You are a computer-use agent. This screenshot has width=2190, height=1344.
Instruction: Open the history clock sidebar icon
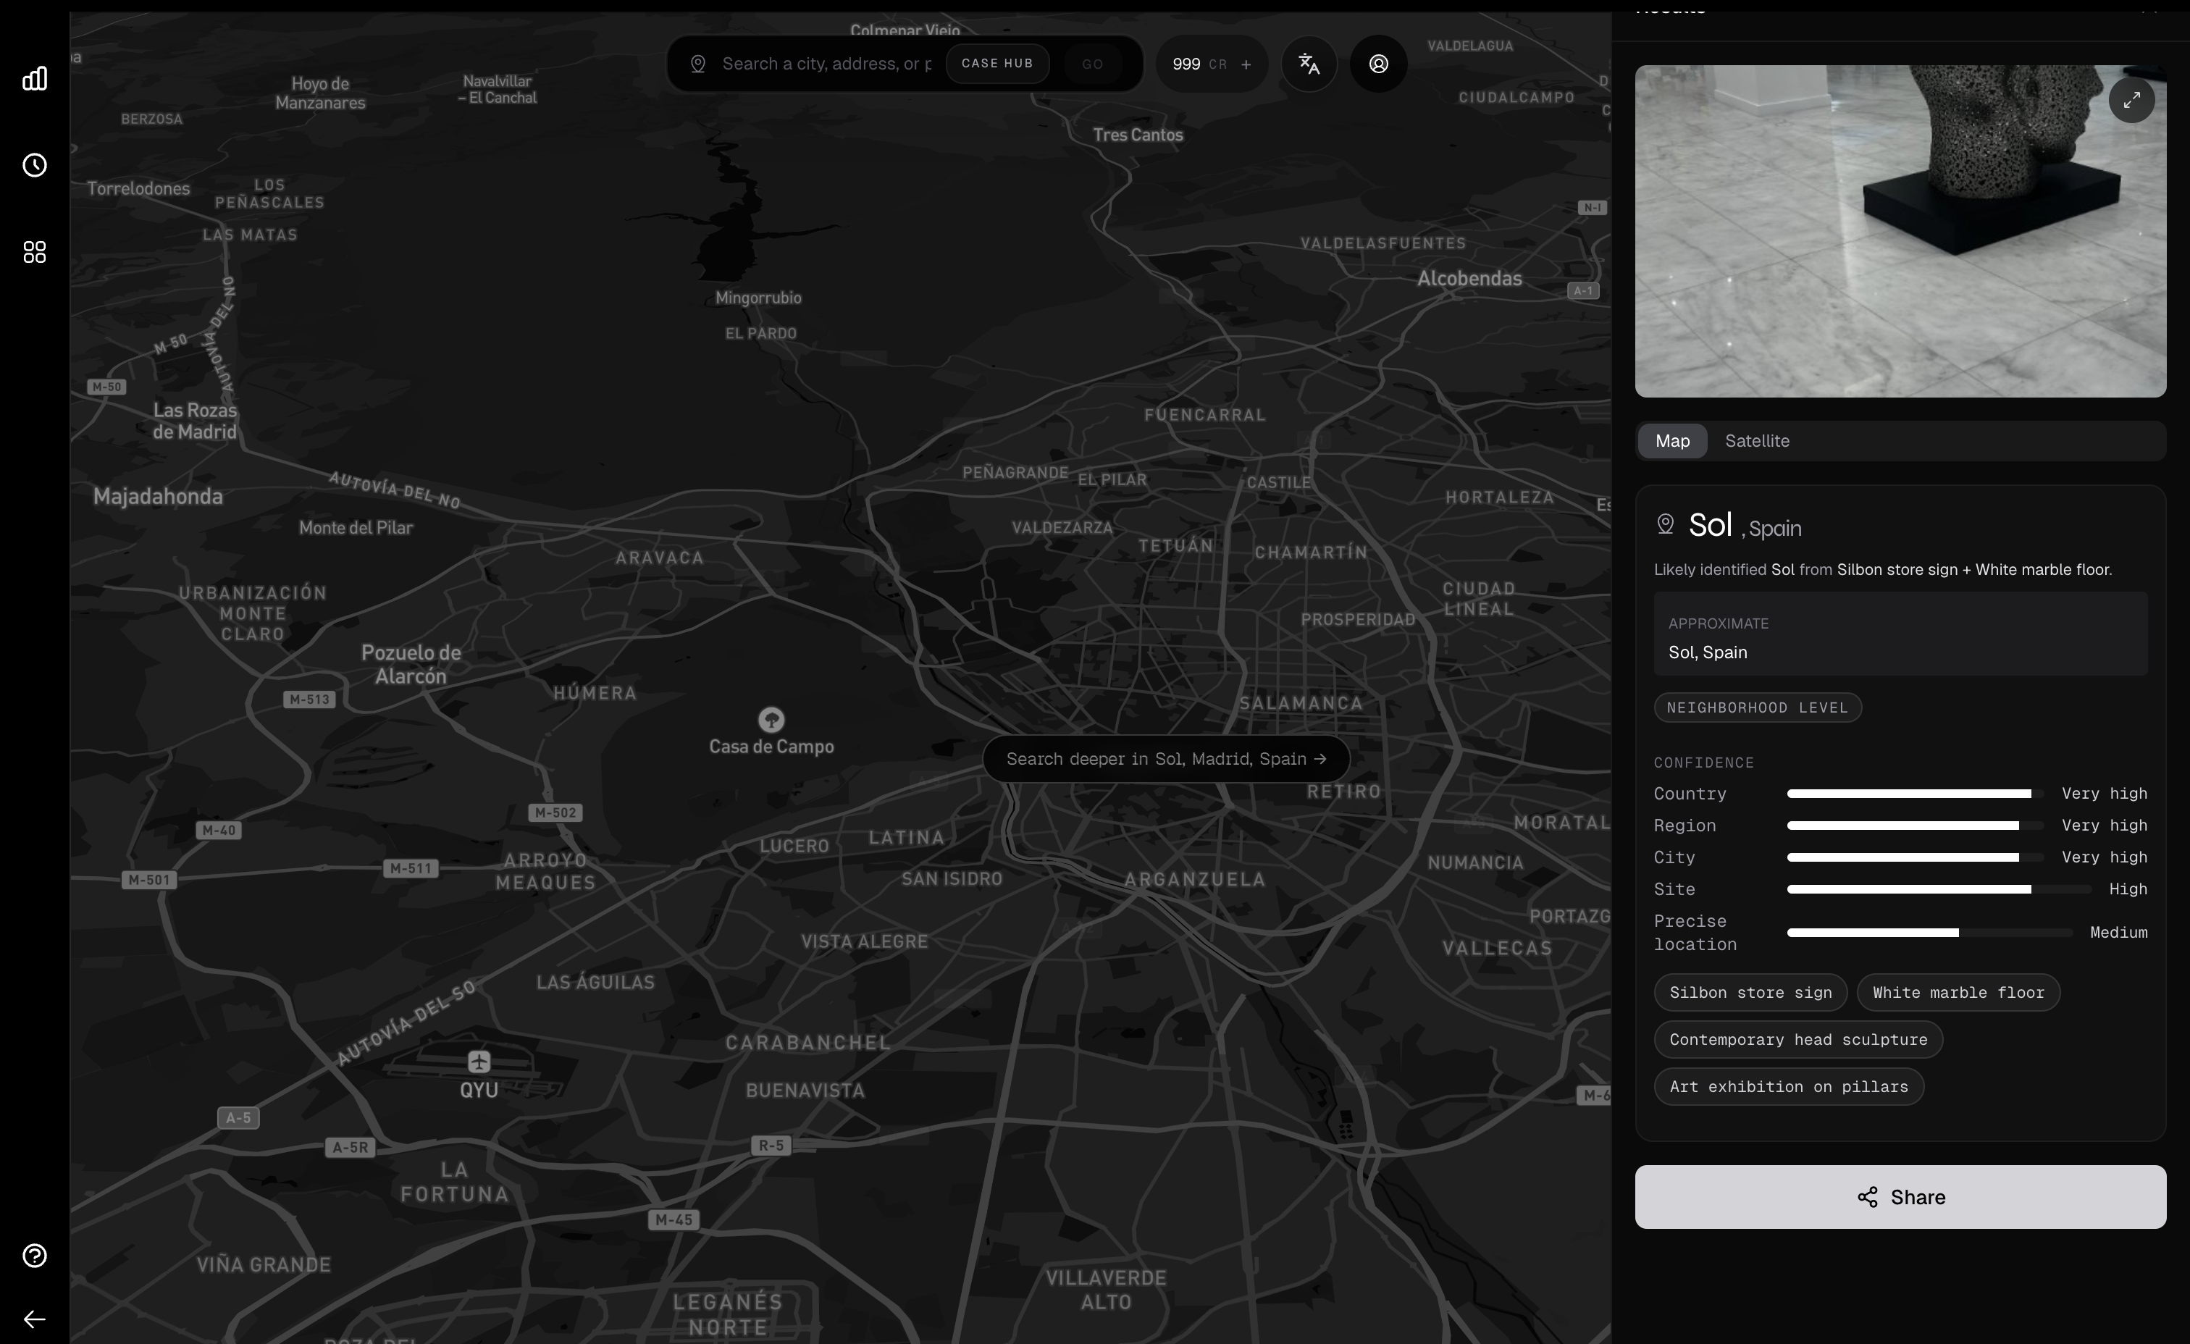(x=35, y=165)
